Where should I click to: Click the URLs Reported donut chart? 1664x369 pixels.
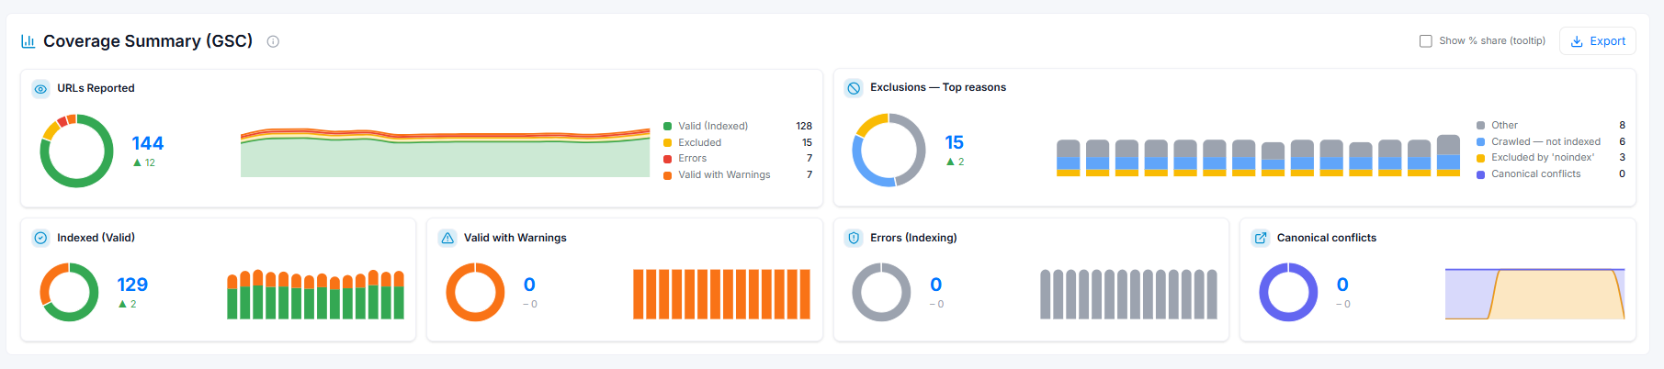click(x=77, y=151)
